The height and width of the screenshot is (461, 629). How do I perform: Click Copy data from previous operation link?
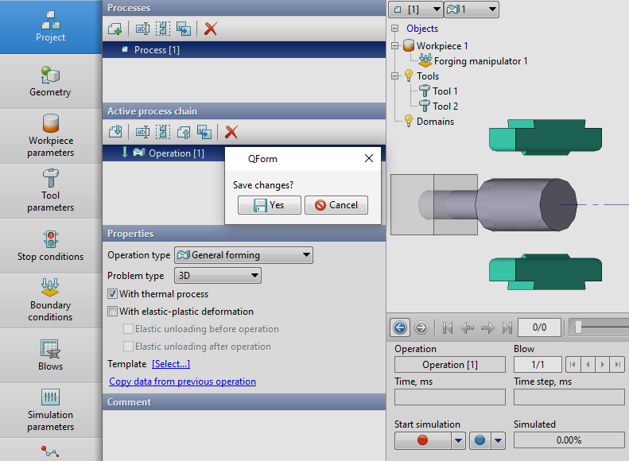pyautogui.click(x=182, y=382)
